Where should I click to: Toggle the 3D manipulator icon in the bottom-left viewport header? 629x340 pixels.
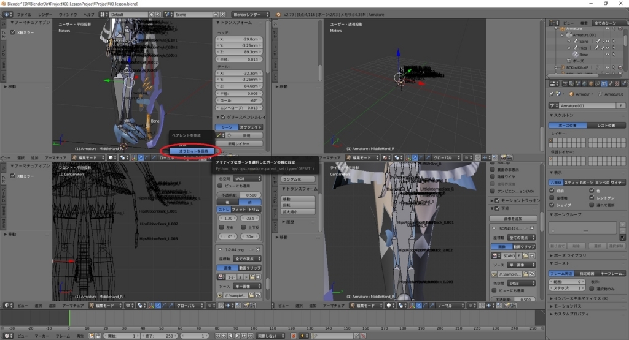[151, 305]
